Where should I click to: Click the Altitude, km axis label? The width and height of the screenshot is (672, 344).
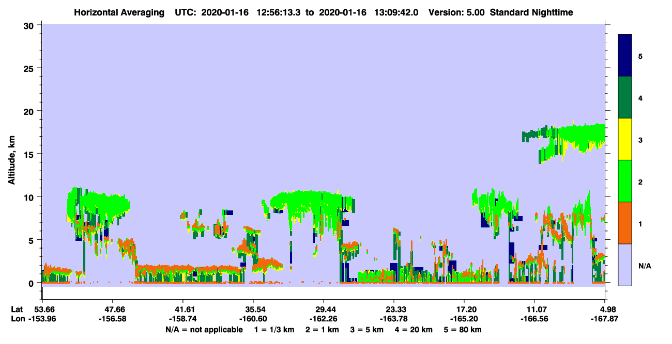pos(11,158)
